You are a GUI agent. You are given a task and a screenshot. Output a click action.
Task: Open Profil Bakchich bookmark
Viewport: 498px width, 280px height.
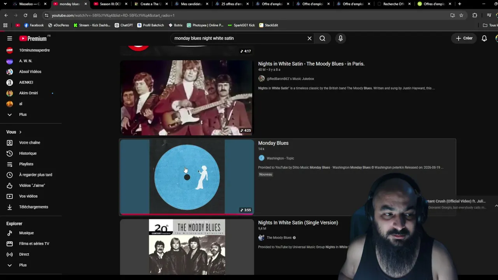(x=151, y=25)
